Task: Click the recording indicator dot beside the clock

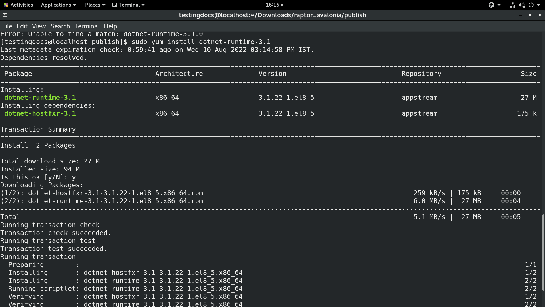Action: point(282,5)
